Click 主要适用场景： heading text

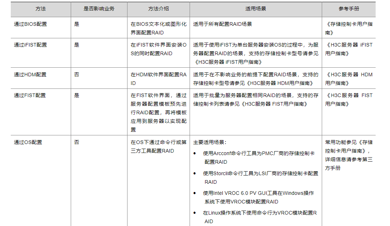[x=210, y=143]
